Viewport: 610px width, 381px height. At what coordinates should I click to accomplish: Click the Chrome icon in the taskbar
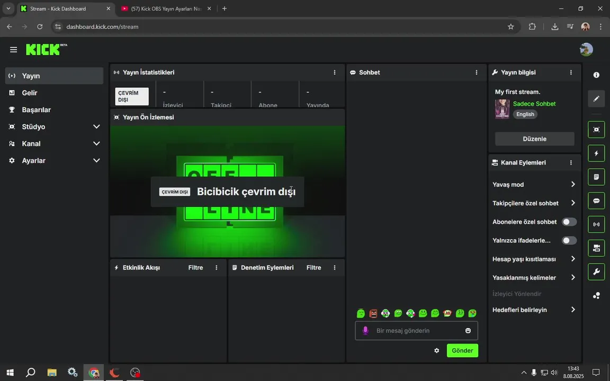click(x=93, y=373)
